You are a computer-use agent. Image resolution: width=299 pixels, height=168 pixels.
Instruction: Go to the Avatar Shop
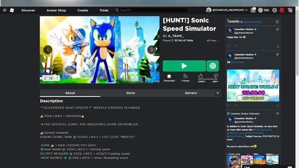click(56, 10)
